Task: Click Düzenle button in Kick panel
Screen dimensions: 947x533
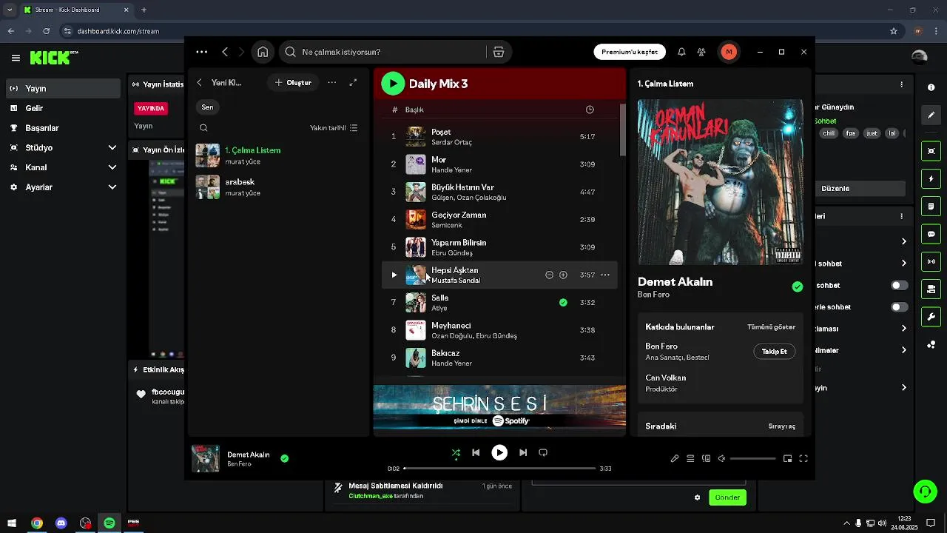Action: pos(835,188)
